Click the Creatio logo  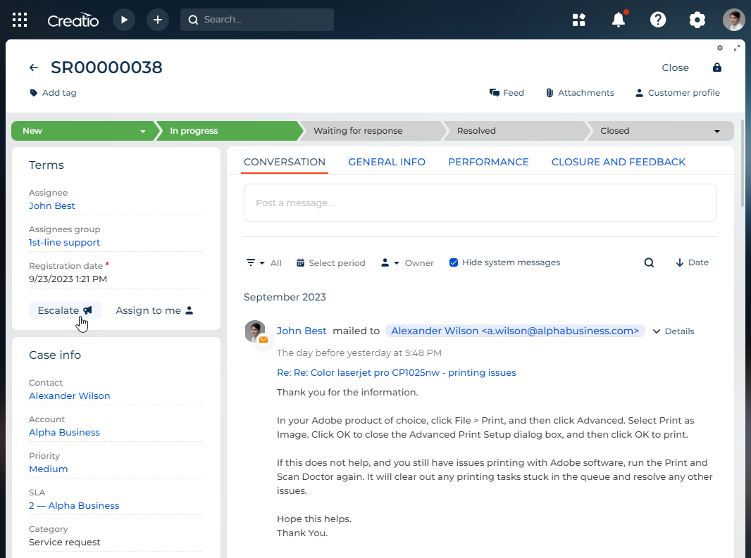[73, 20]
